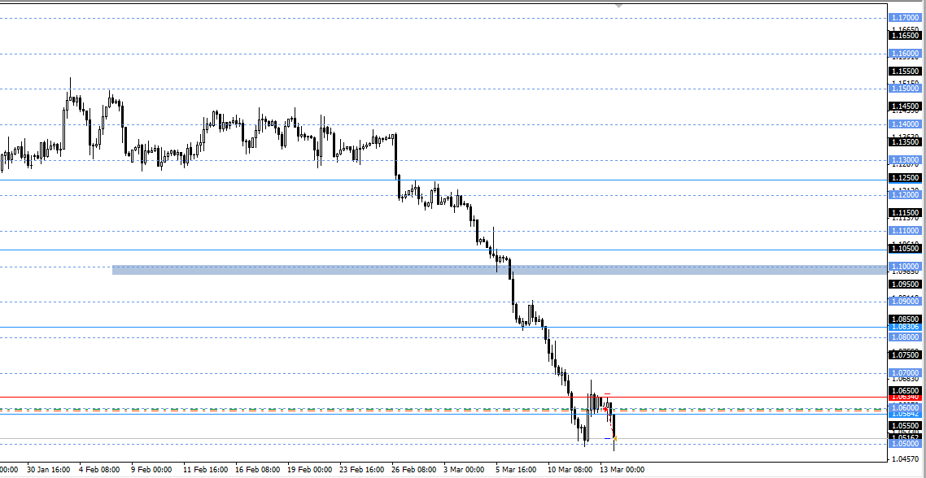
Task: Click the gold trade close arrow marker
Action: click(x=615, y=438)
